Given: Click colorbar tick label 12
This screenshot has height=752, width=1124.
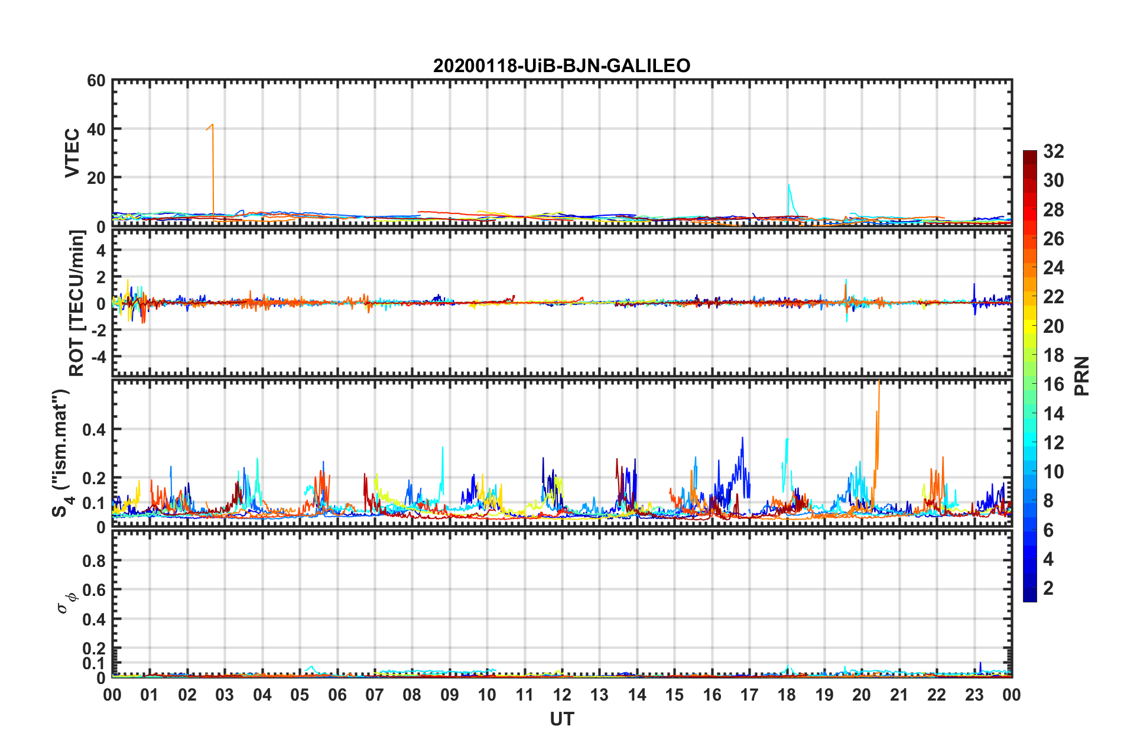Looking at the screenshot, I should point(1053,442).
